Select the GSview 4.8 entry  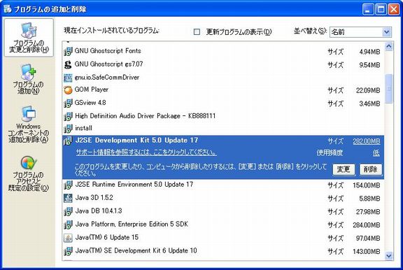pyautogui.click(x=223, y=103)
